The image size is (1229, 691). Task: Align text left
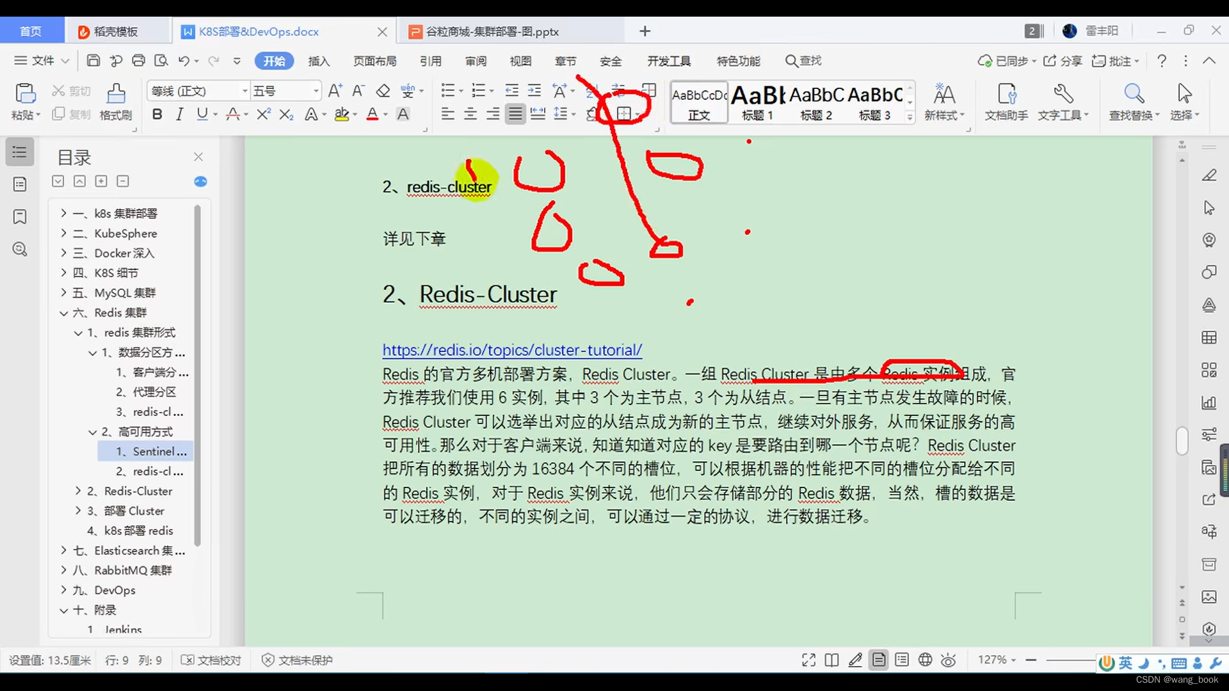(x=447, y=115)
